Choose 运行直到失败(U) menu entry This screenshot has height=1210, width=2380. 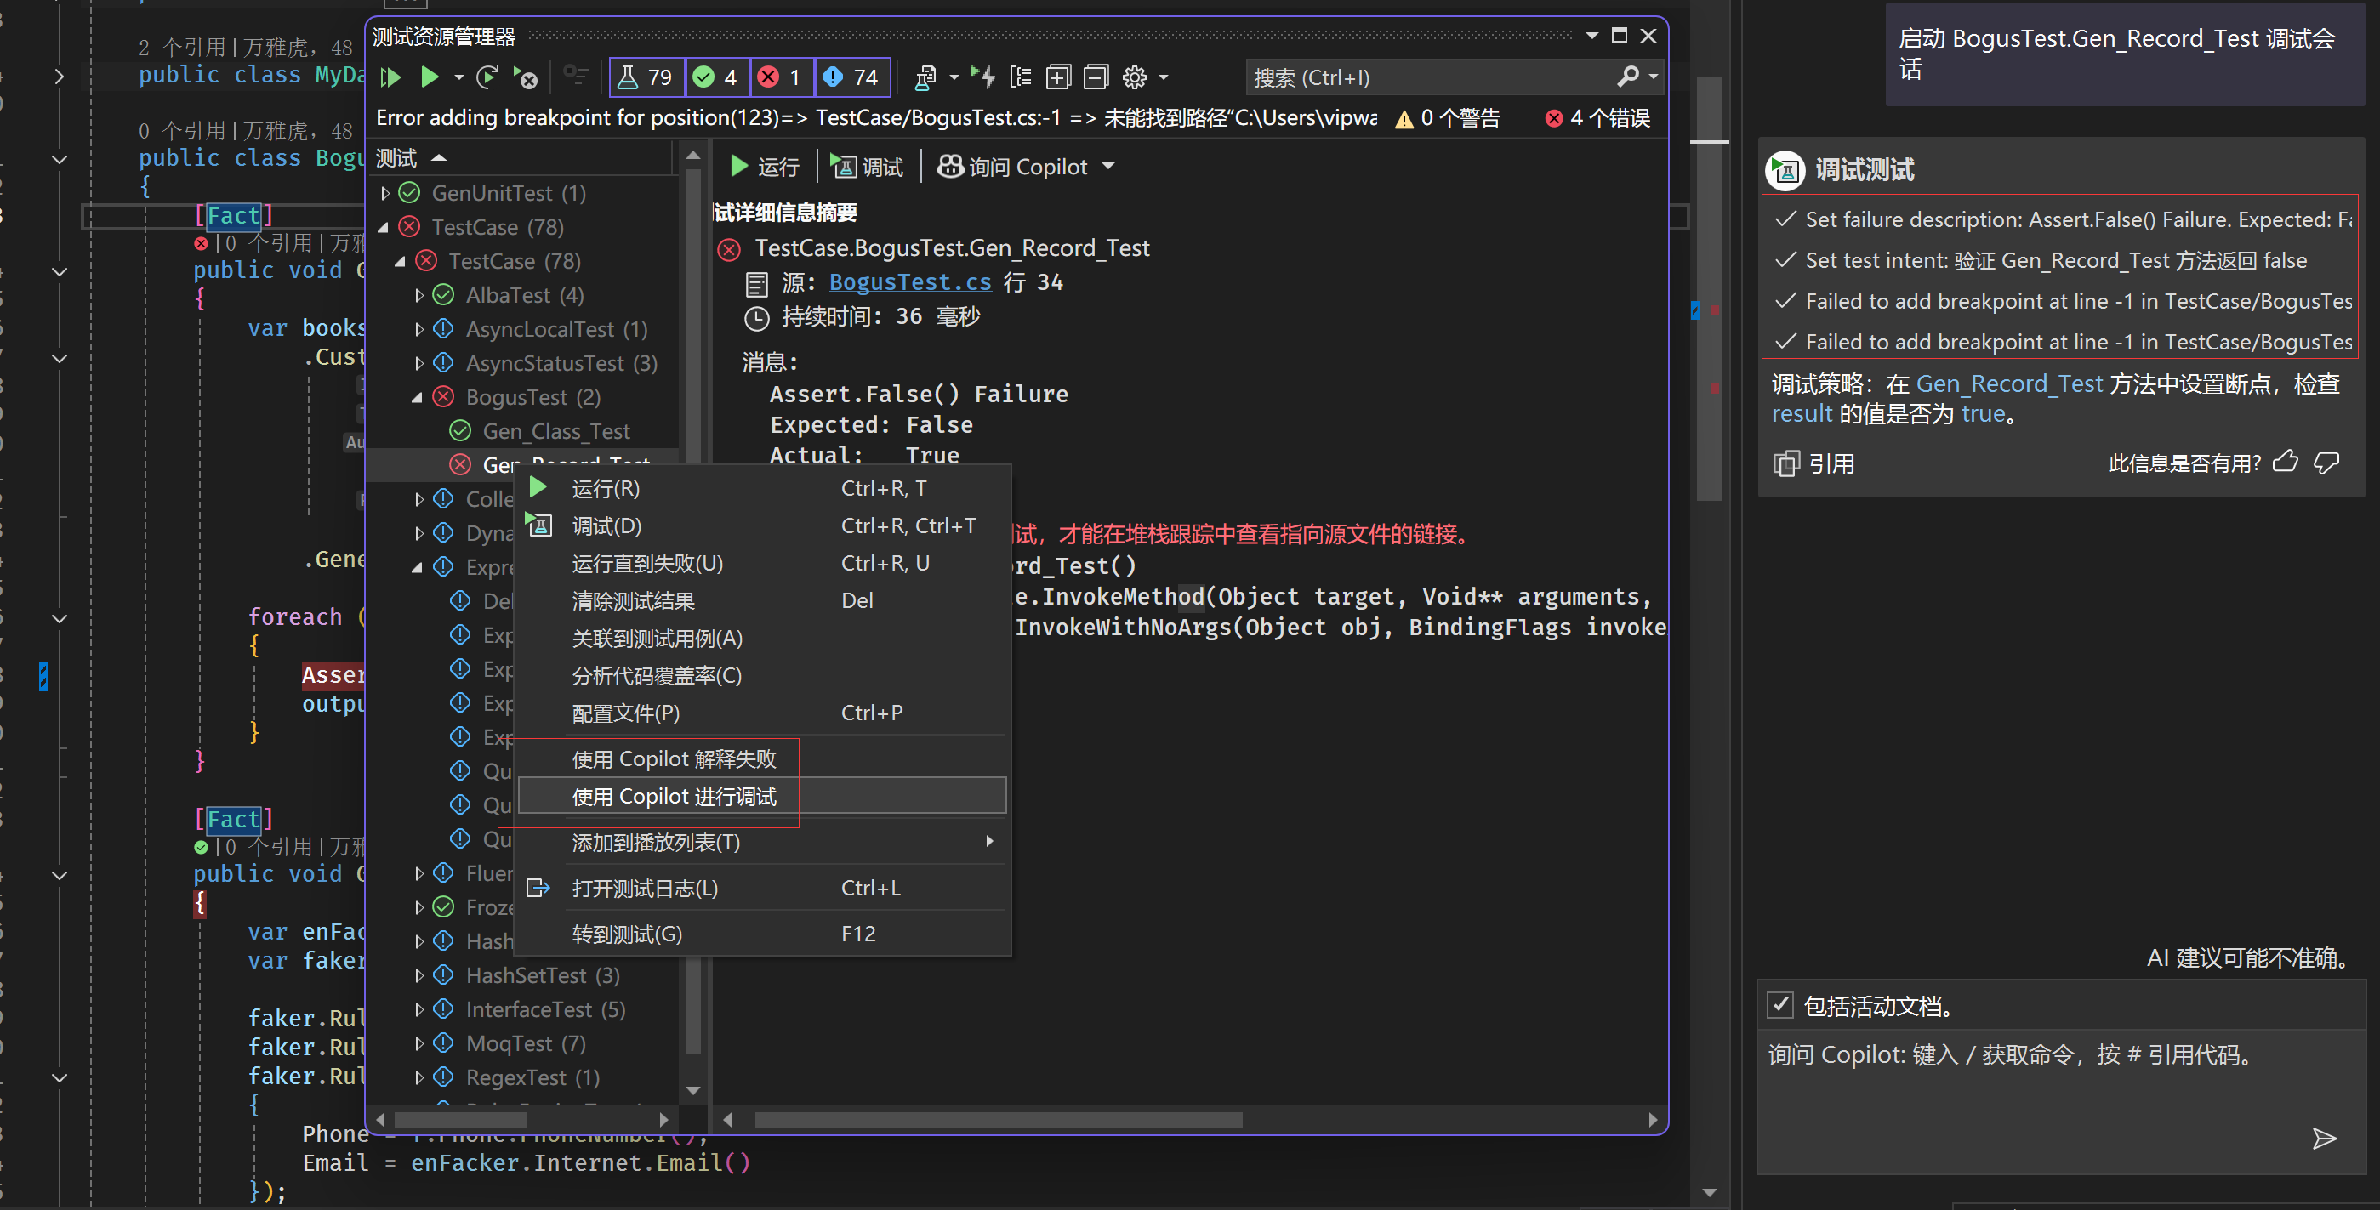coord(762,564)
